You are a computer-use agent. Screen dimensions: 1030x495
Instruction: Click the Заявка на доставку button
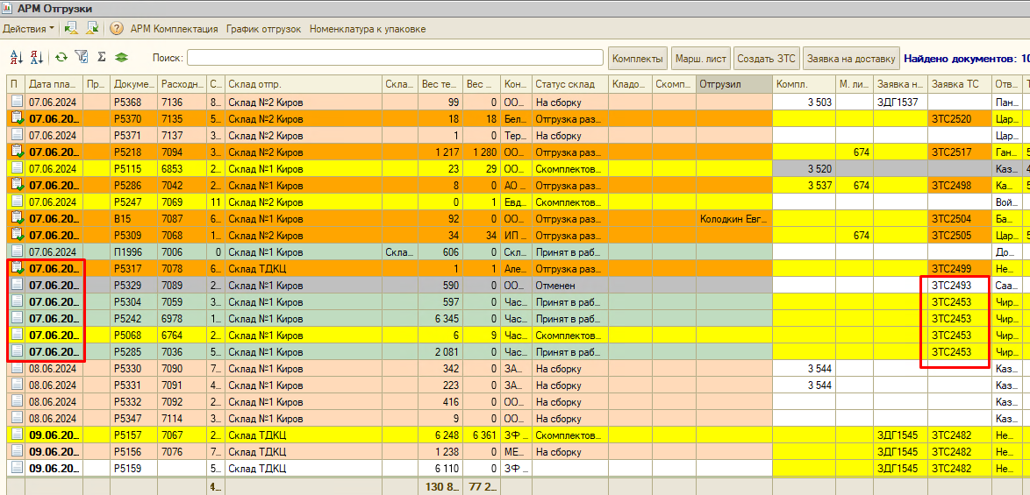851,59
